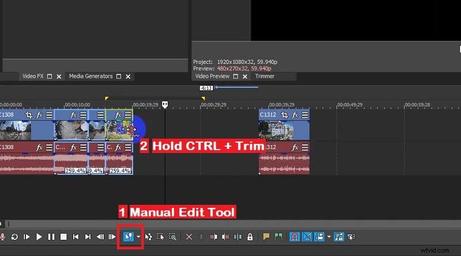
Task: Open FX on the audio event under C1312
Action: [295, 147]
